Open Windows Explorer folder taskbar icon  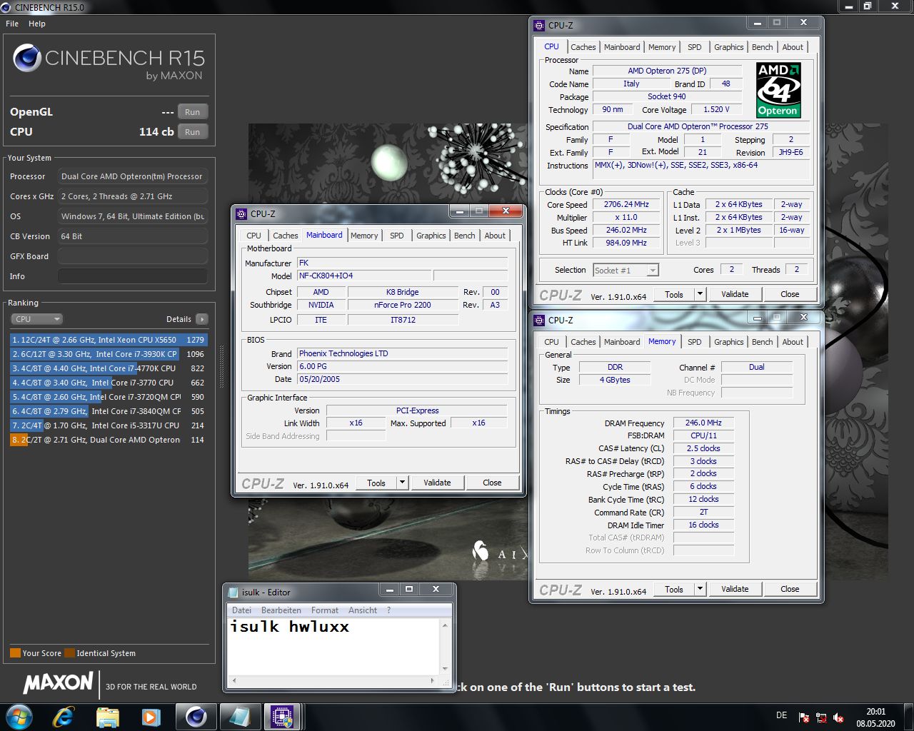pyautogui.click(x=107, y=716)
